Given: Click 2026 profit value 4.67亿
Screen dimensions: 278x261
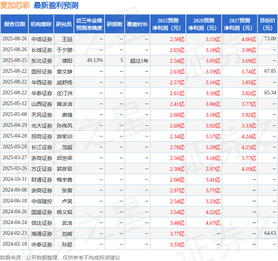Looking at the screenshot, I should point(213,223).
